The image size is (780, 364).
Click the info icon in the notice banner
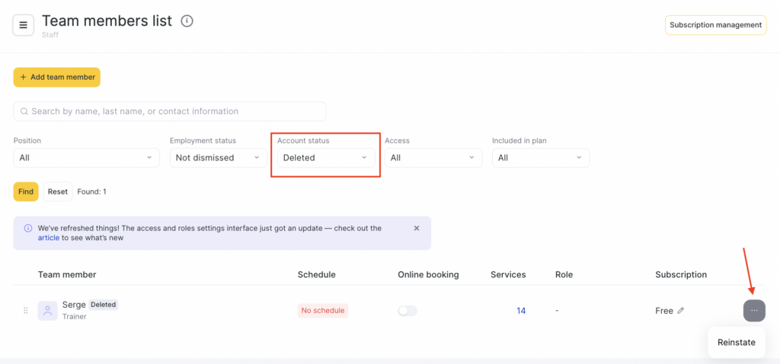click(x=28, y=228)
